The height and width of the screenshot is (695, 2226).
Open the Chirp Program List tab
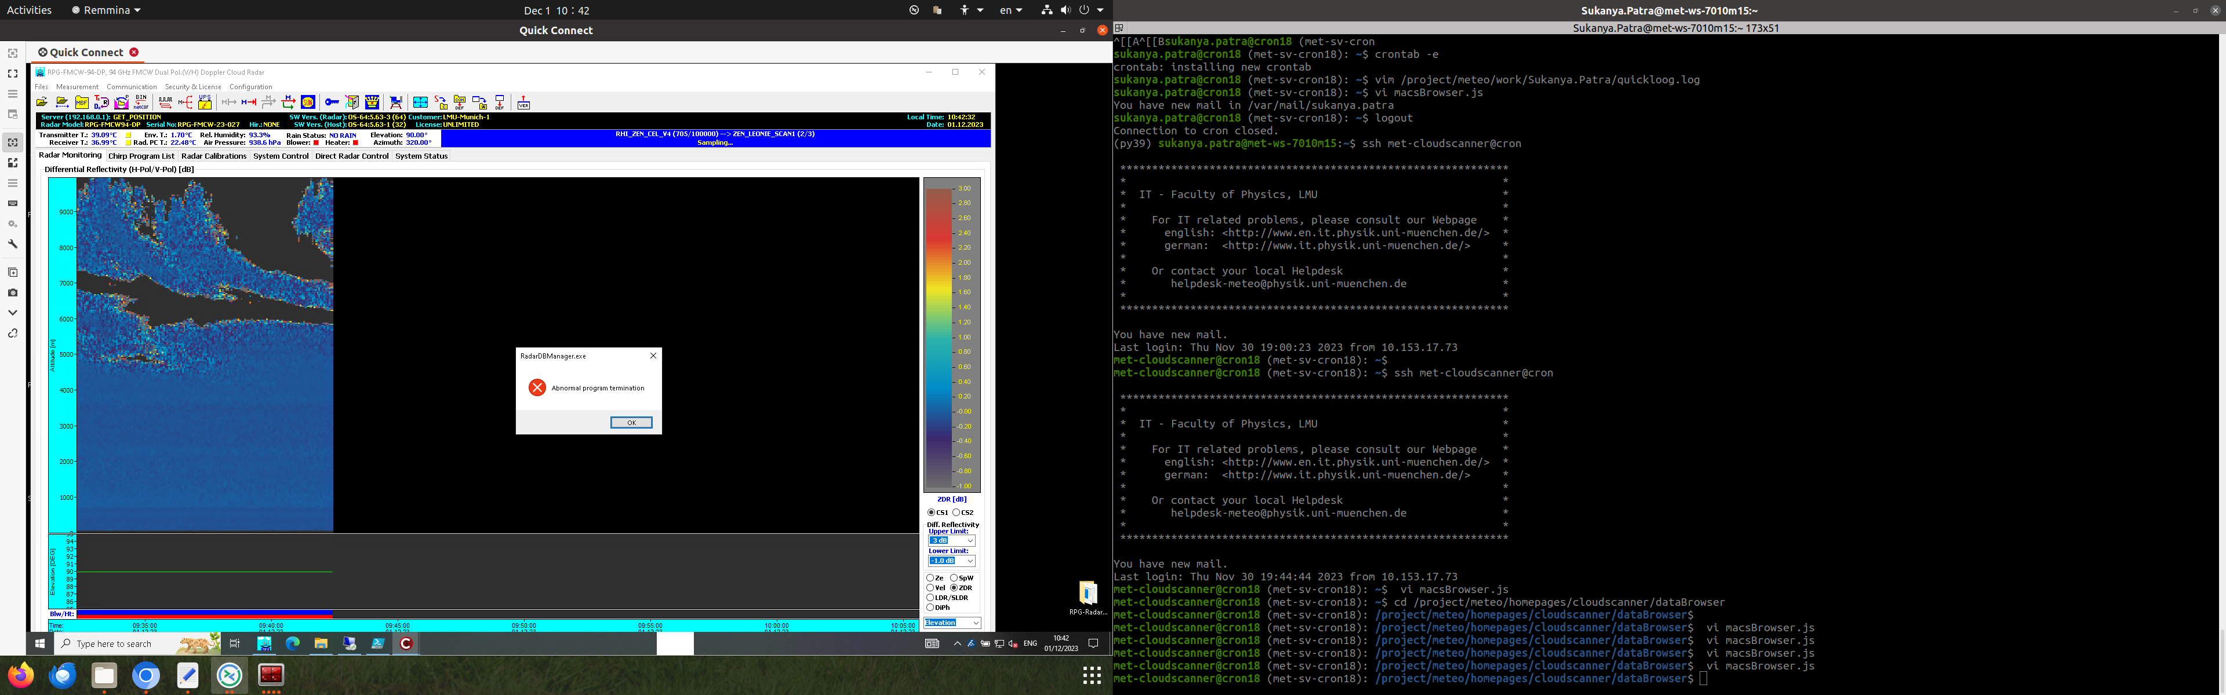pos(141,156)
